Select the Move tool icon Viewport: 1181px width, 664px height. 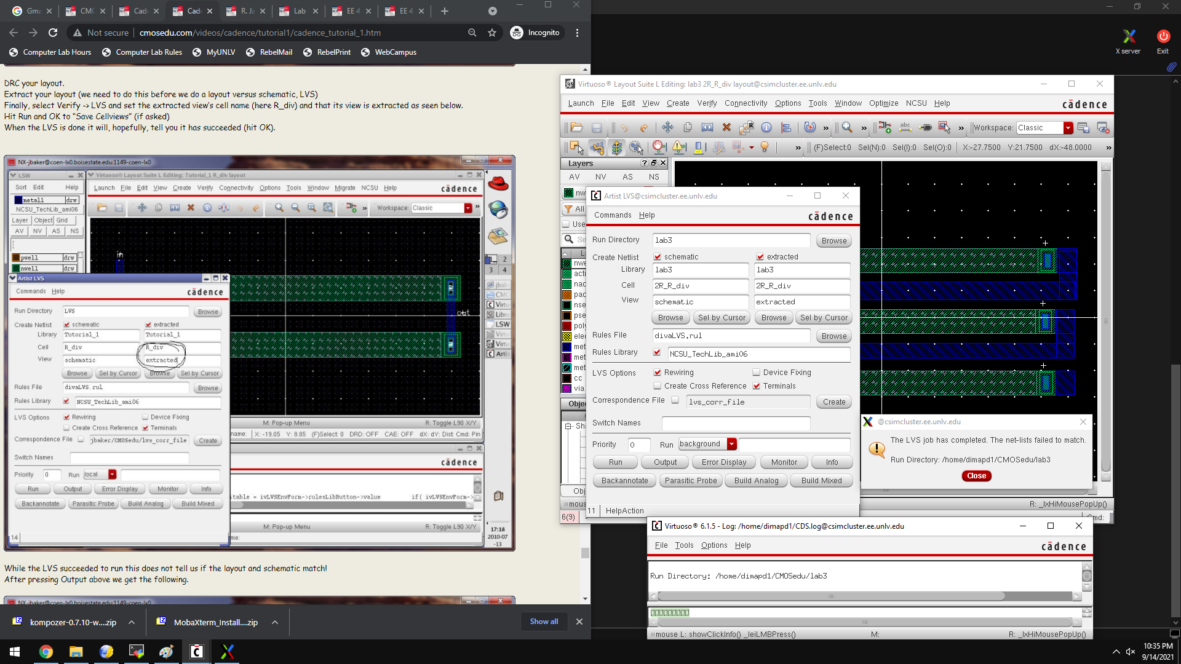click(667, 128)
